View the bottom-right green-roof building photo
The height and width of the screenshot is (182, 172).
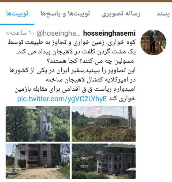pos(104,161)
